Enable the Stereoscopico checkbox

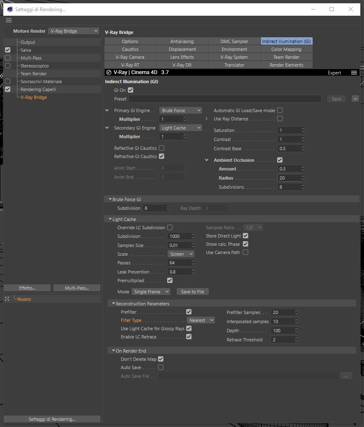coord(7,66)
